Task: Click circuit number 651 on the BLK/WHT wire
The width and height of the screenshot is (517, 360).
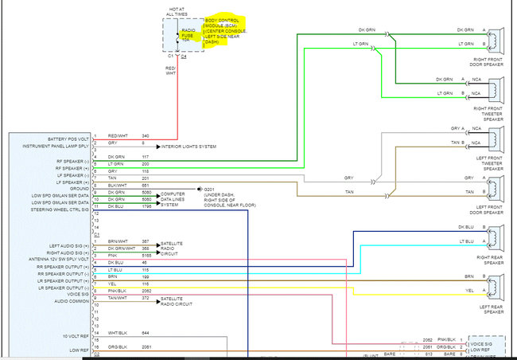Action: click(146, 186)
